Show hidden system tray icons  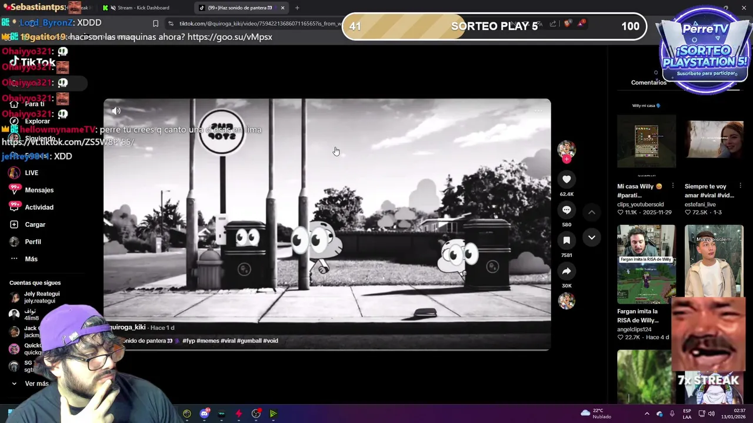point(647,414)
